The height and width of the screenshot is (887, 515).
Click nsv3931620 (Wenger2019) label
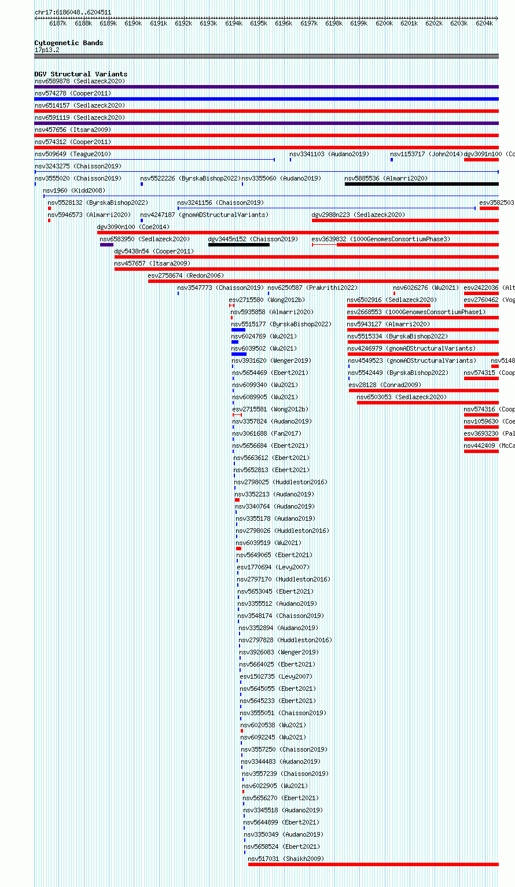[271, 361]
